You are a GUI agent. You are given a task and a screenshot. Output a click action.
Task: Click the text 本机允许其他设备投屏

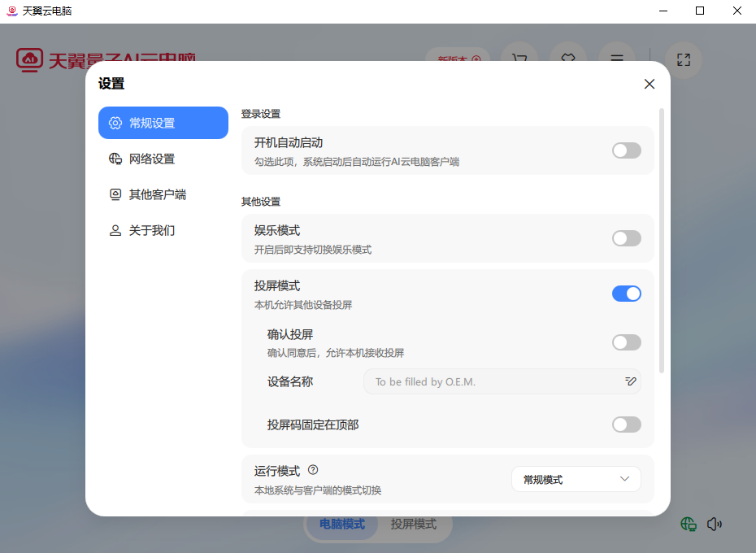click(302, 305)
